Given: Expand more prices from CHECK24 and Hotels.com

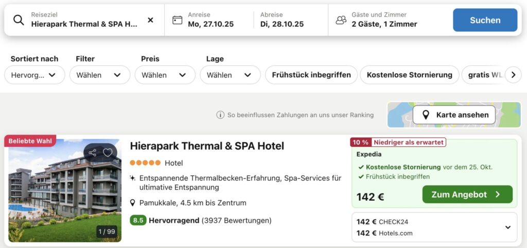Looking at the screenshot, I should click(507, 227).
